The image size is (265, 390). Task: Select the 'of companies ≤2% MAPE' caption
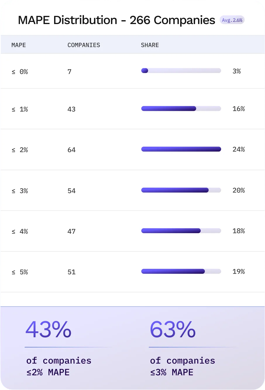pyautogui.click(x=59, y=367)
